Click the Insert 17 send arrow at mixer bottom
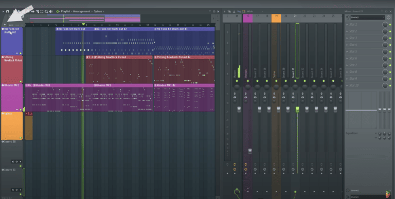Screen dimensions: 395x199 (x=257, y=192)
